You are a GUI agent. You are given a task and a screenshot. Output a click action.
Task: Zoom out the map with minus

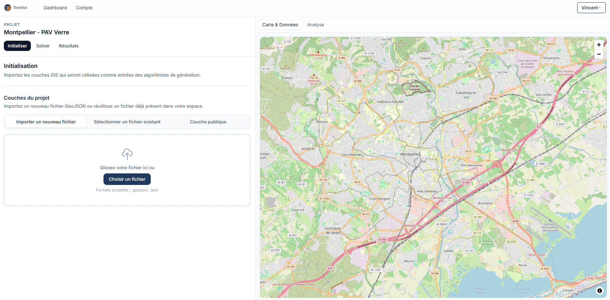(x=599, y=54)
